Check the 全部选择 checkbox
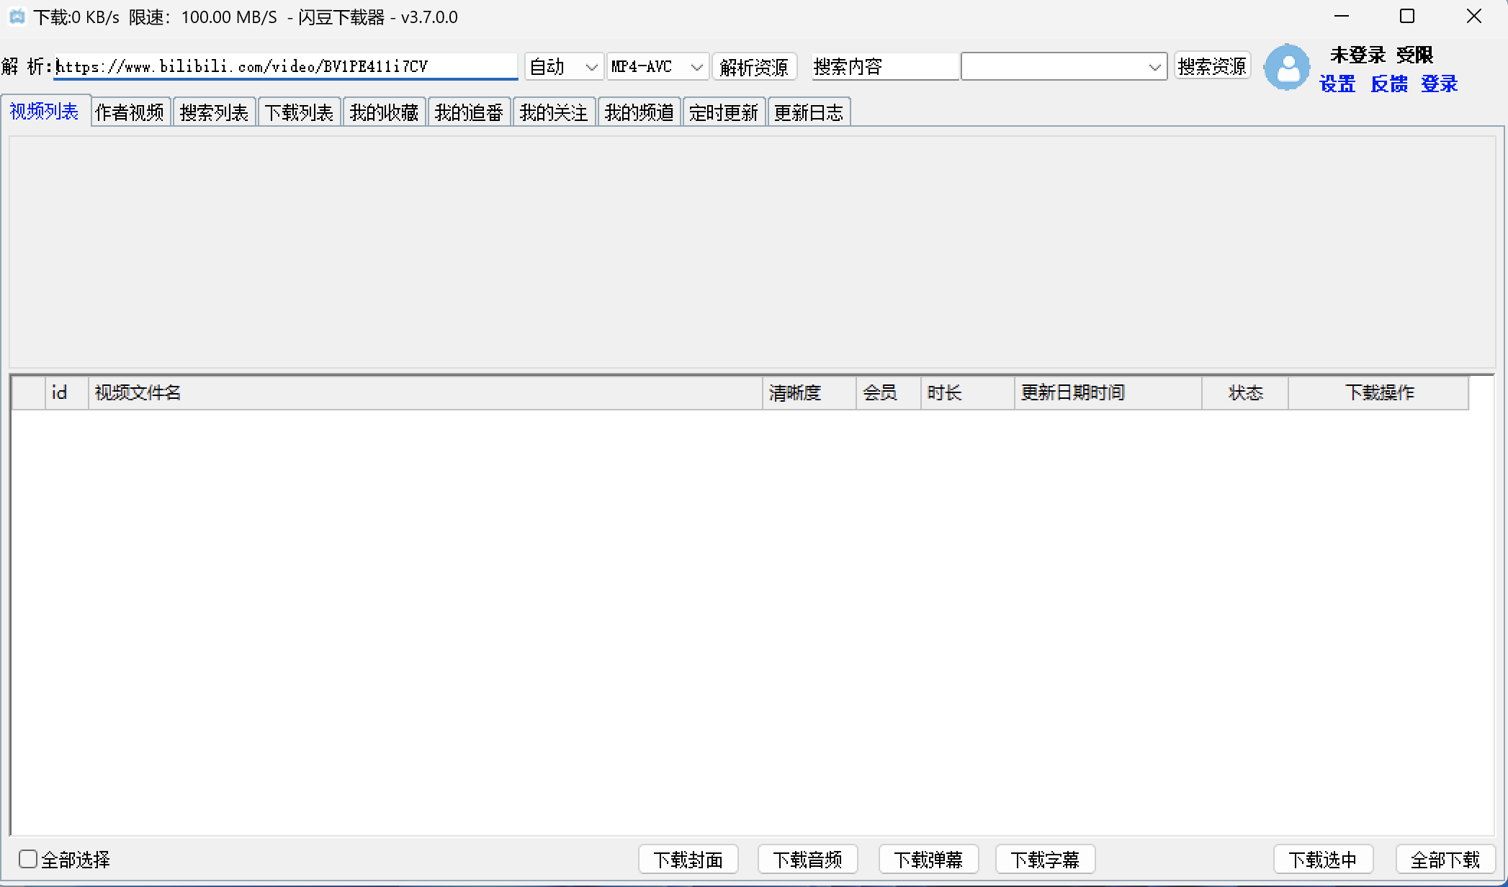 point(28,859)
